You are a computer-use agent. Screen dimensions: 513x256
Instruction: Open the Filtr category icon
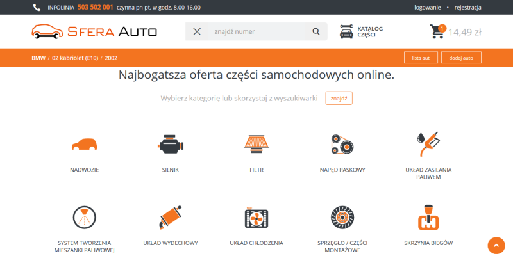[x=256, y=144]
